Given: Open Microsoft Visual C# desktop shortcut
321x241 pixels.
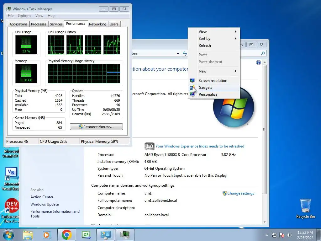Looking at the screenshot, I should coord(11,153).
